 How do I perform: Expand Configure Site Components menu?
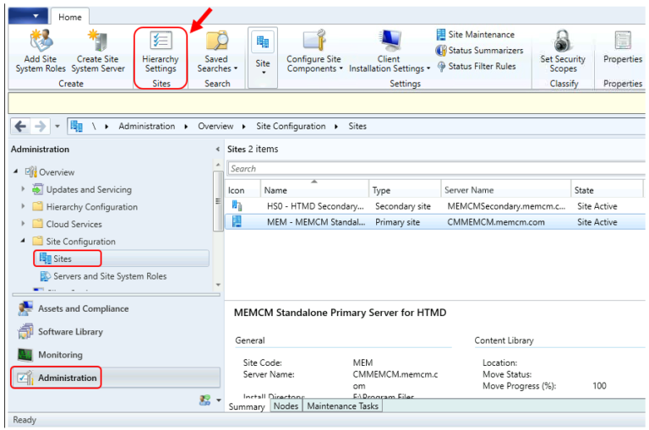(314, 50)
